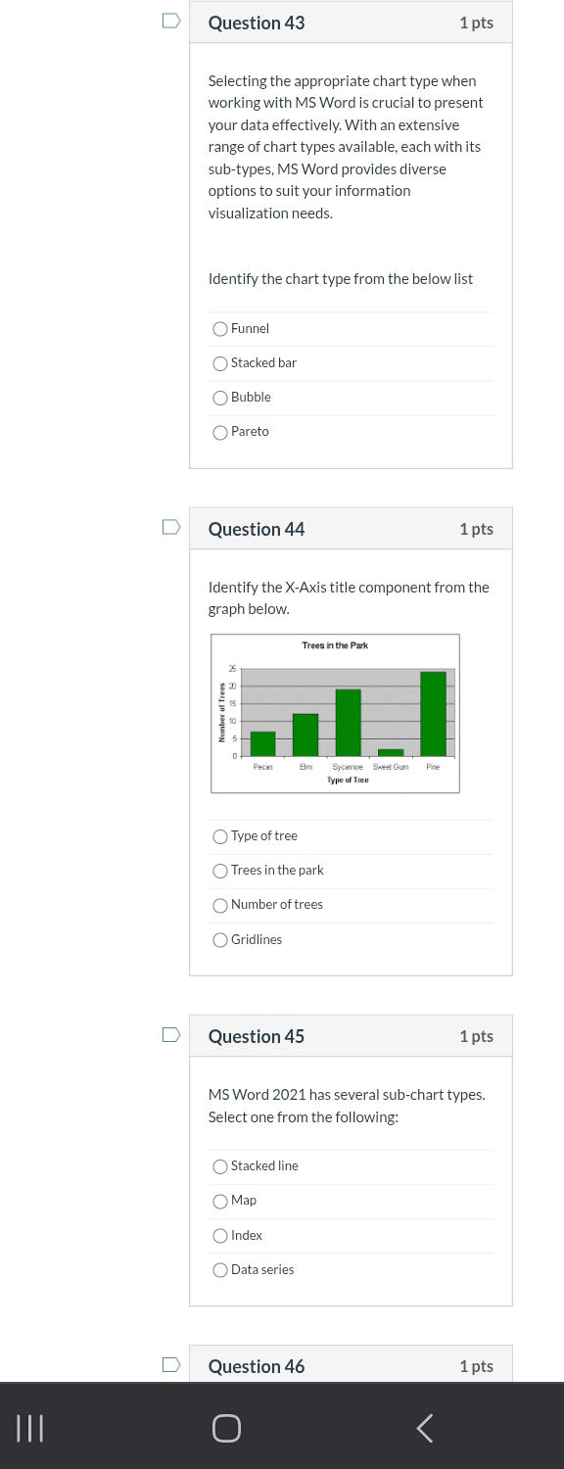Select Type of tree in Question 44
Viewport: 564px width, 1469px height.
(x=220, y=836)
